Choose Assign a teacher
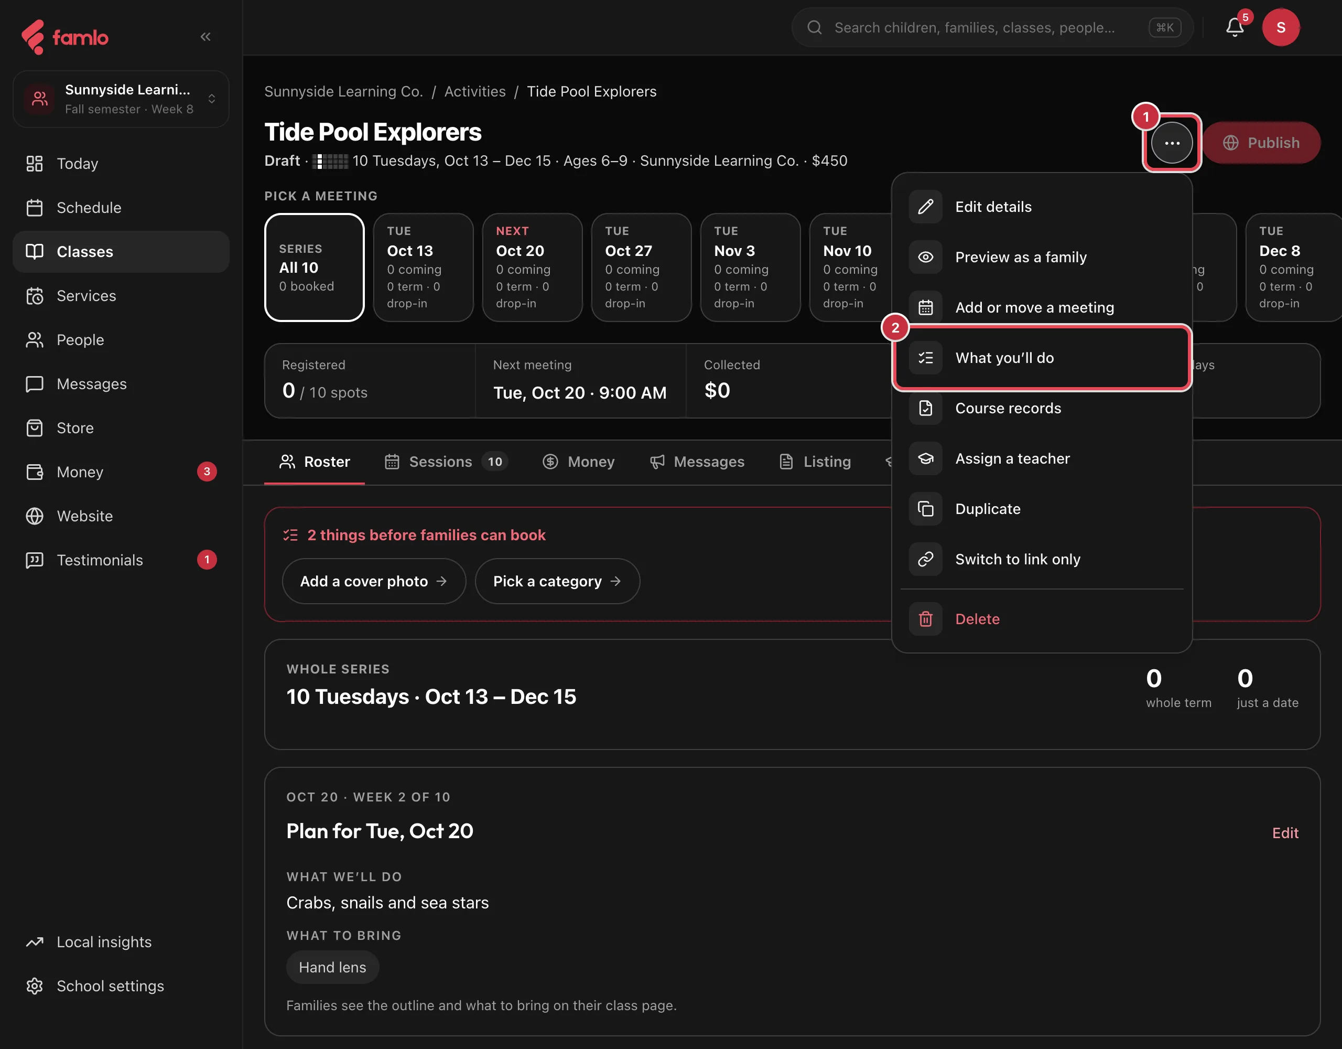Viewport: 1342px width, 1049px height. click(x=1042, y=459)
